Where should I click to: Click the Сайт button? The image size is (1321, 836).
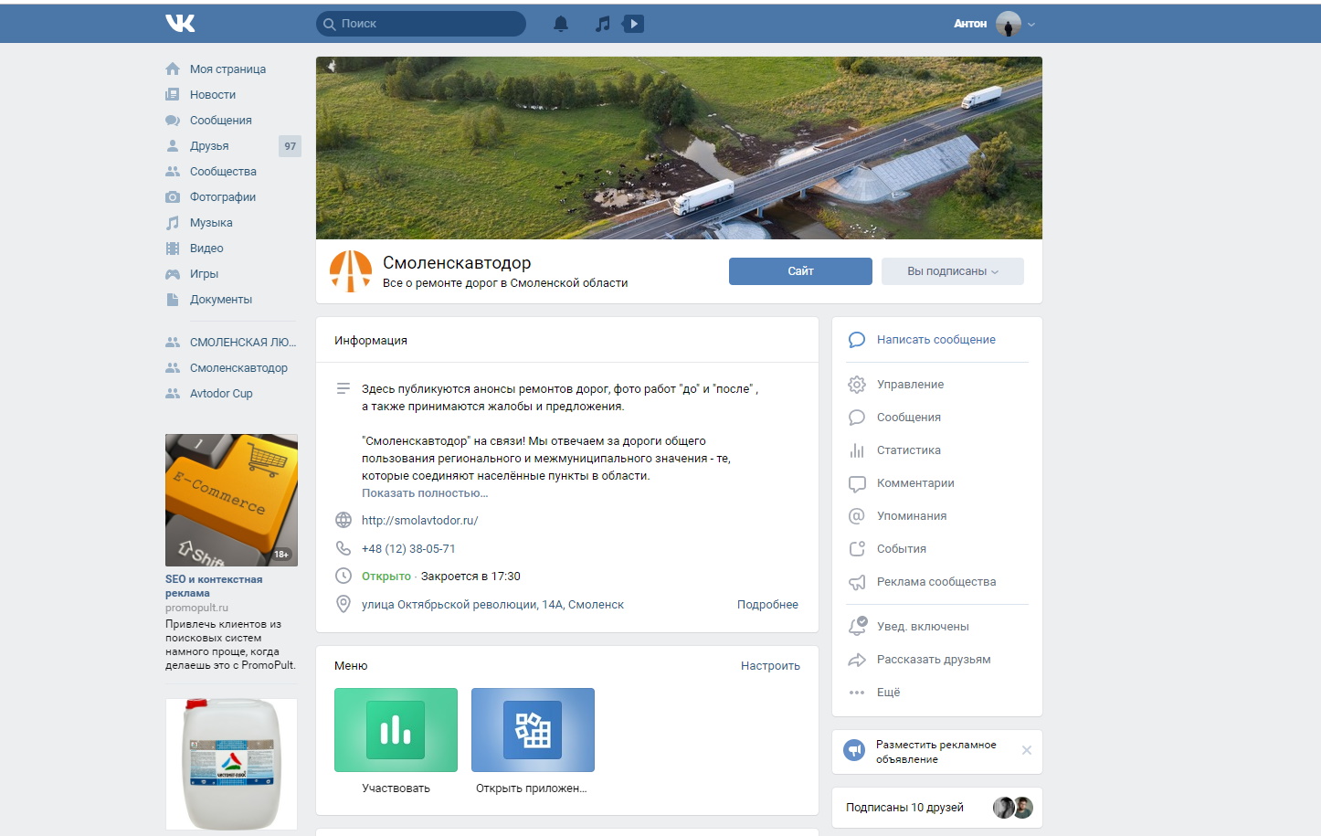[800, 271]
